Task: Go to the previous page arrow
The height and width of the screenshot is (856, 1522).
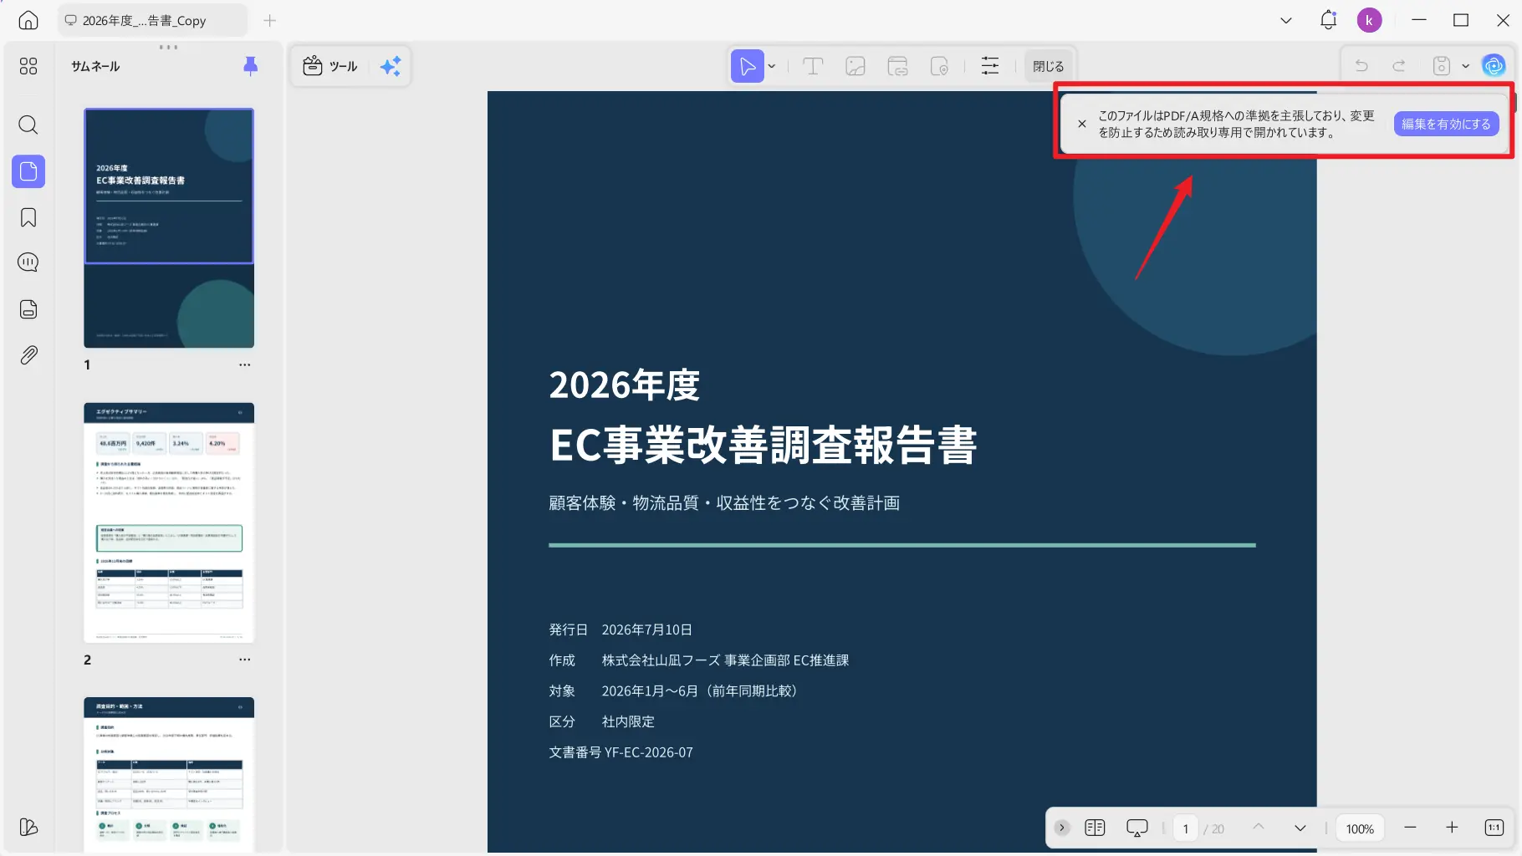Action: 1259,828
